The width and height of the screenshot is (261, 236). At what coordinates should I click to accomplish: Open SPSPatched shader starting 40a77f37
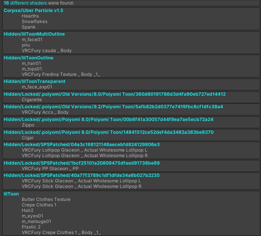click(82, 175)
